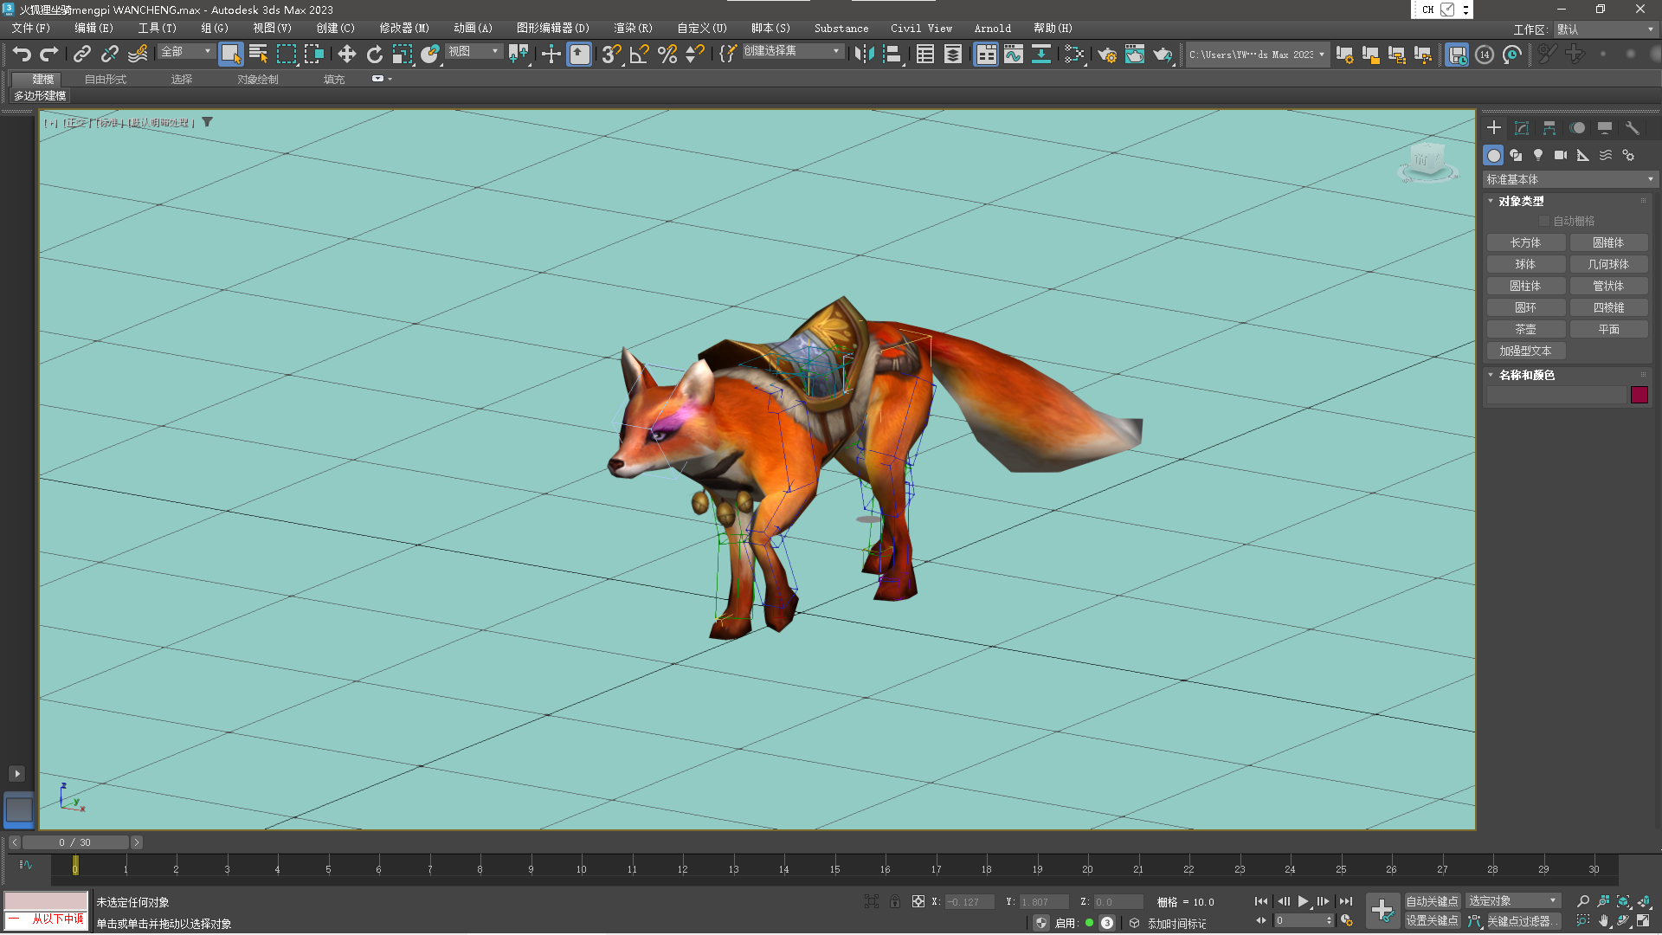This screenshot has height=935, width=1662.
Task: Open the 工作区 默认 workspace dropdown
Action: (1605, 29)
